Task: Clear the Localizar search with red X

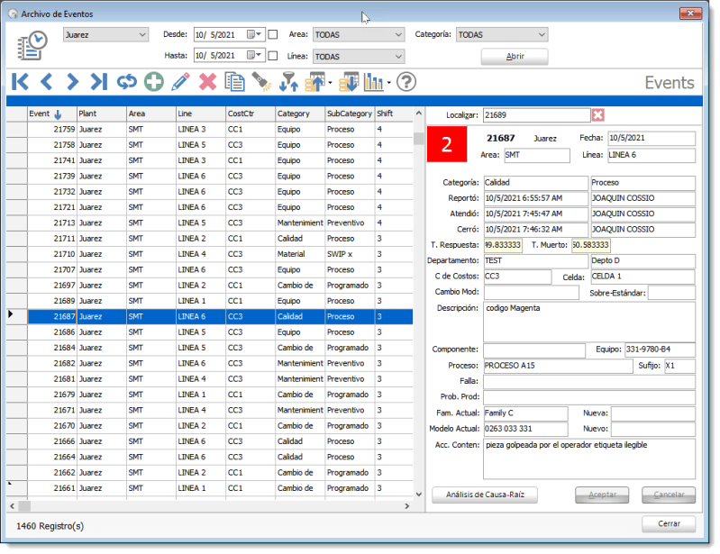Action: point(597,115)
